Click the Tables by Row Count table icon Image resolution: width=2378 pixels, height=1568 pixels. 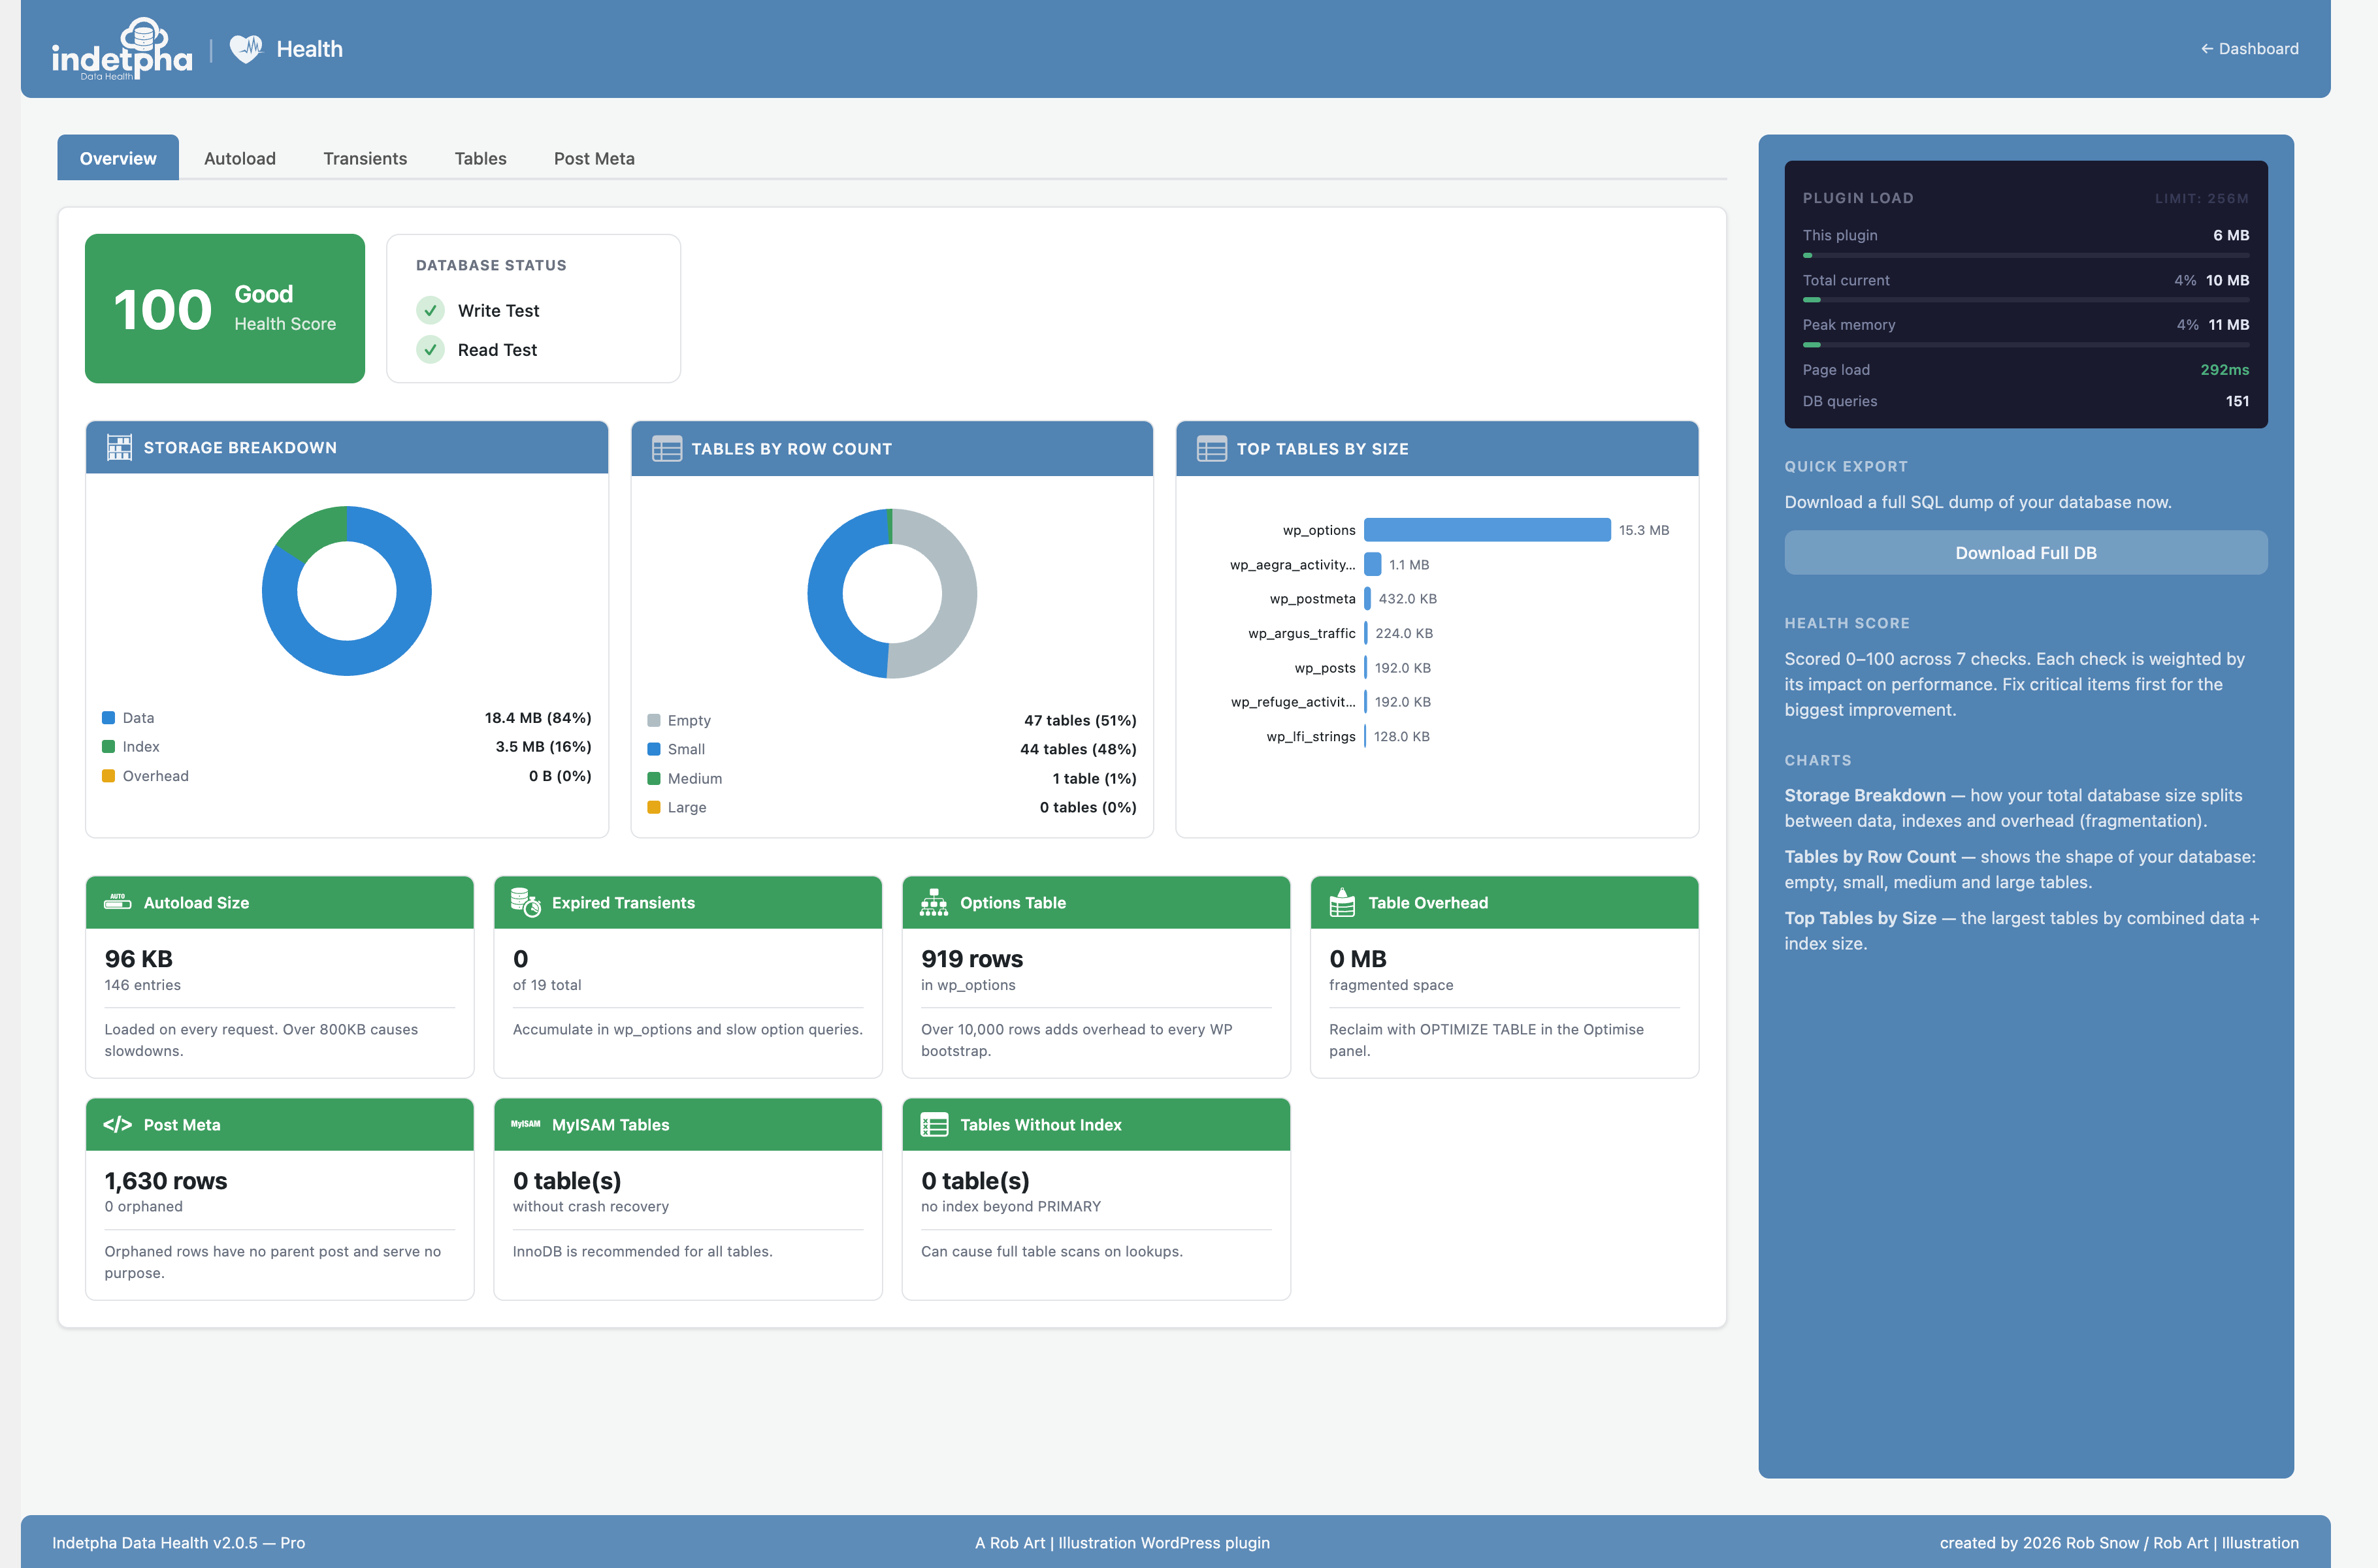click(x=666, y=448)
